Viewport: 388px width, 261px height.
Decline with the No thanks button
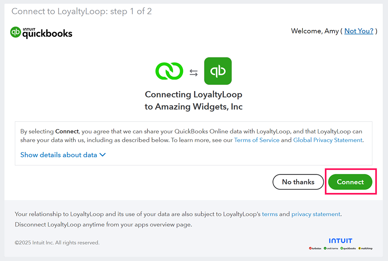point(298,182)
